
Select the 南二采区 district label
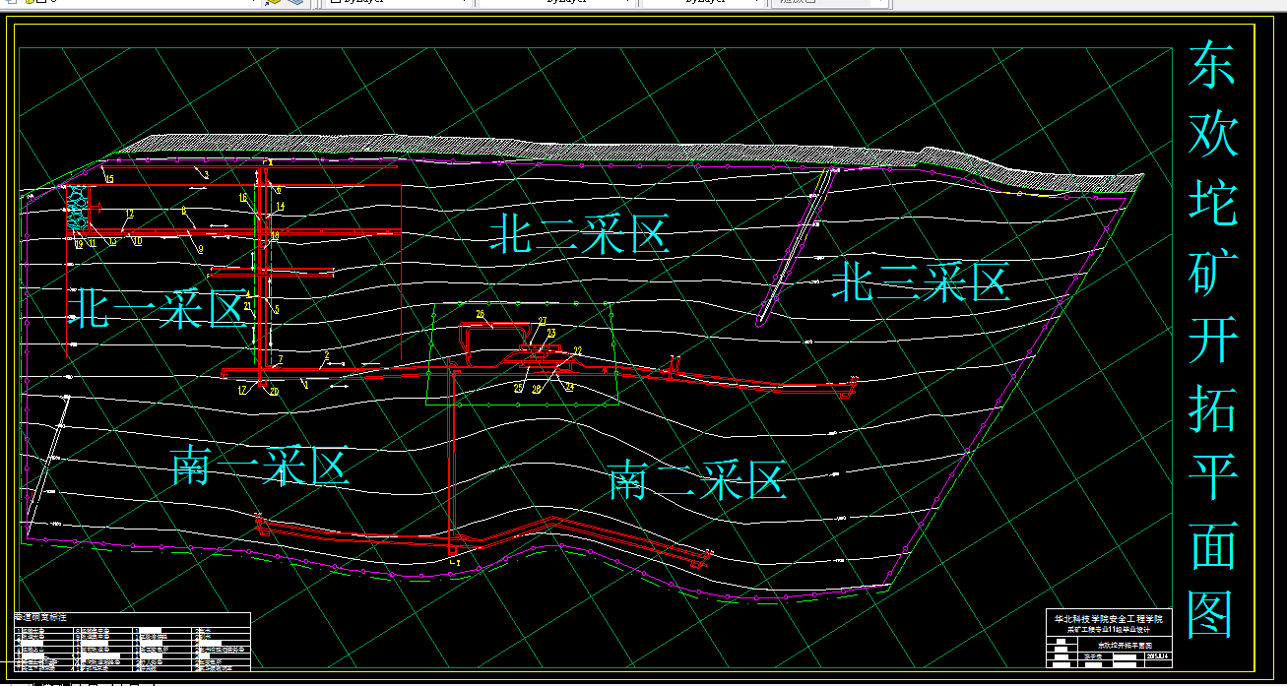698,481
